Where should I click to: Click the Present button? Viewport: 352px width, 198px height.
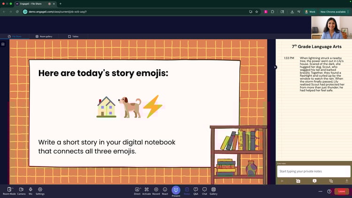tap(176, 190)
